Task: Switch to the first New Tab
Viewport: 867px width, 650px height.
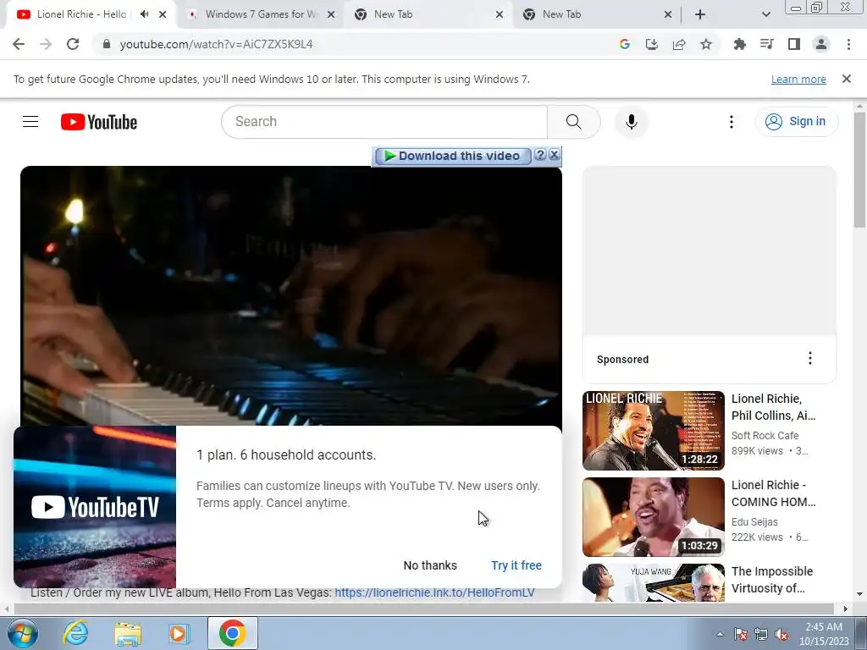Action: coord(393,14)
